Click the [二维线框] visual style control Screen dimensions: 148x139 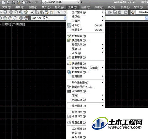[x=18, y=24]
